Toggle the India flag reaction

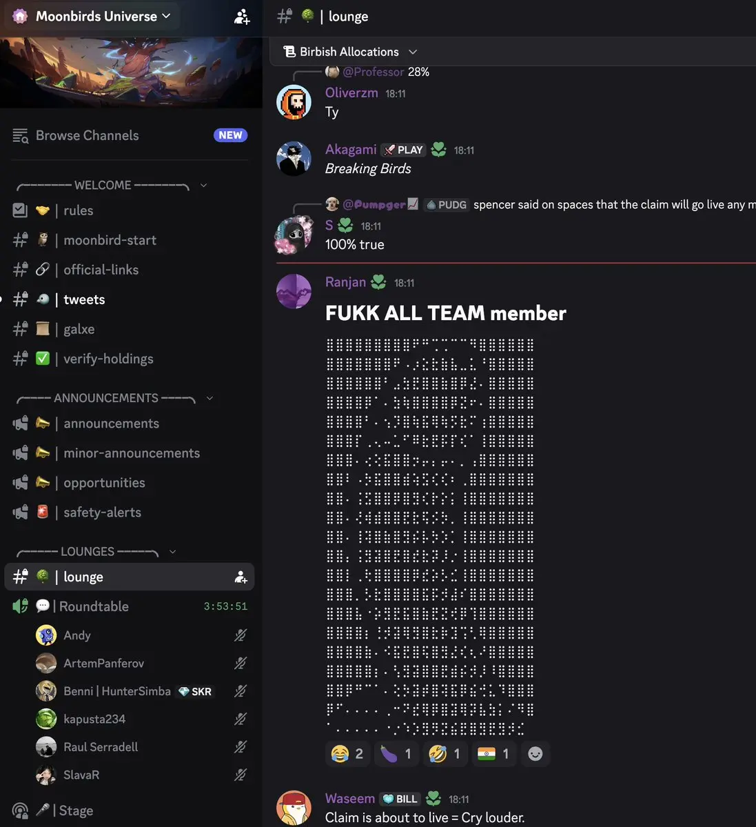tap(493, 754)
